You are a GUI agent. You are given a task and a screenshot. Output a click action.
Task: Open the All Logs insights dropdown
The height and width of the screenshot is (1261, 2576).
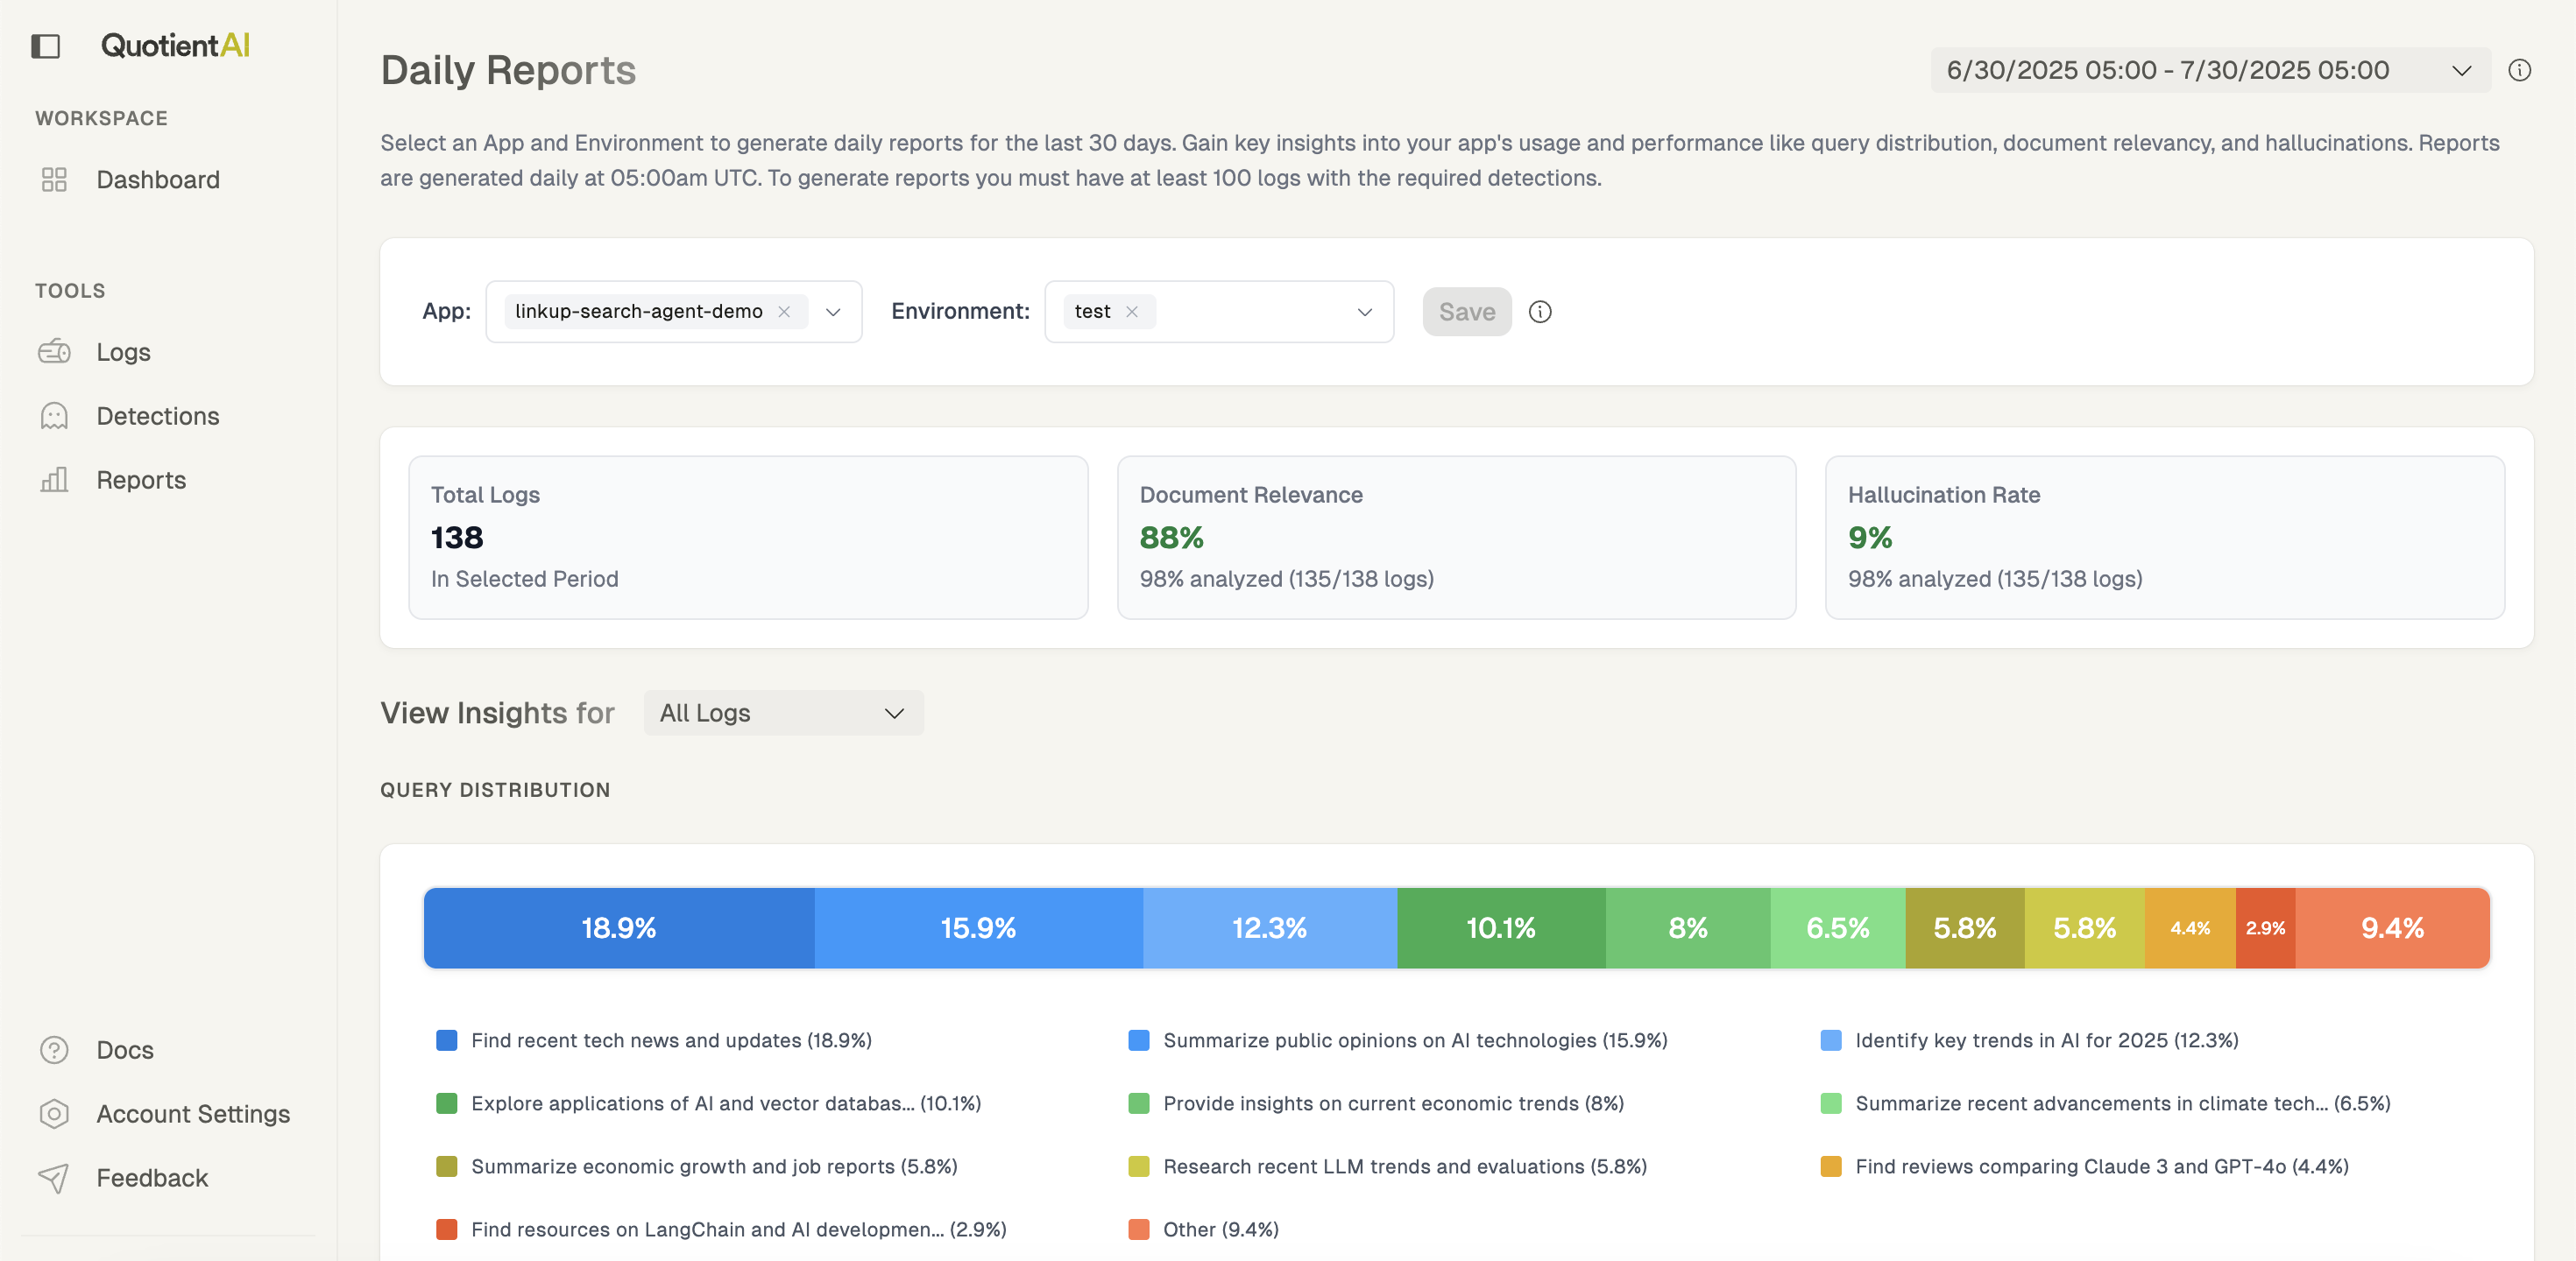point(783,714)
